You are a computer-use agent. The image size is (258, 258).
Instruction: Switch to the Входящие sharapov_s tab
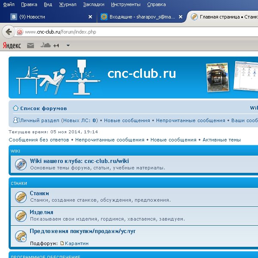click(x=142, y=17)
